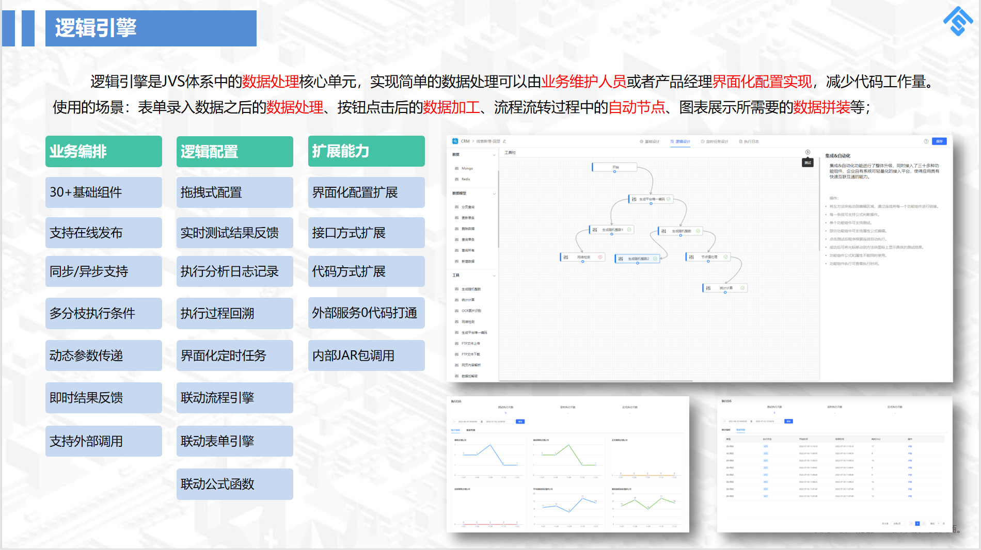Click the 界面化定时任务 box
Image resolution: width=981 pixels, height=550 pixels.
click(x=235, y=355)
